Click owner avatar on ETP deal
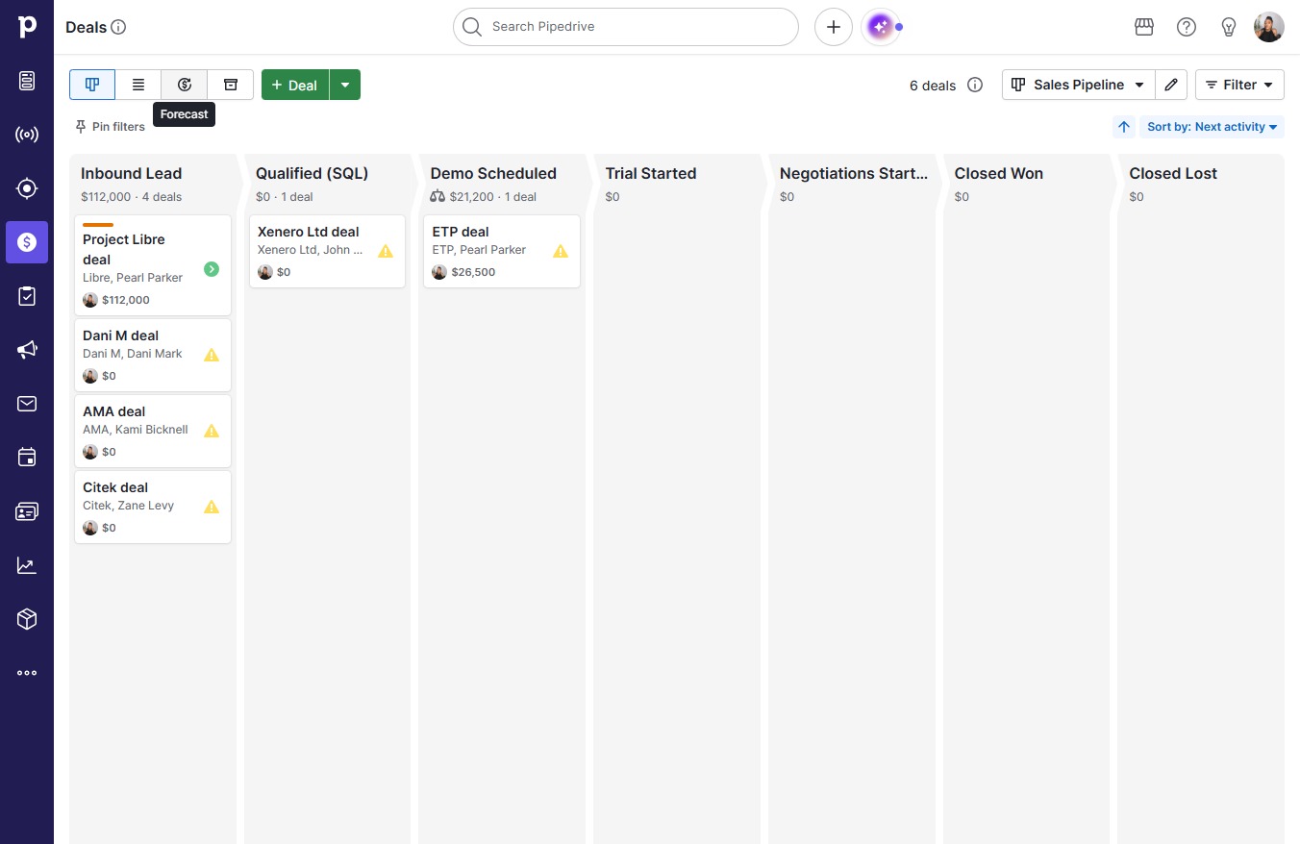Image resolution: width=1300 pixels, height=844 pixels. (439, 272)
